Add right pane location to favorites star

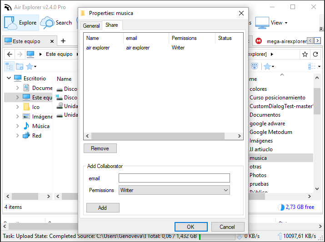click(x=305, y=54)
